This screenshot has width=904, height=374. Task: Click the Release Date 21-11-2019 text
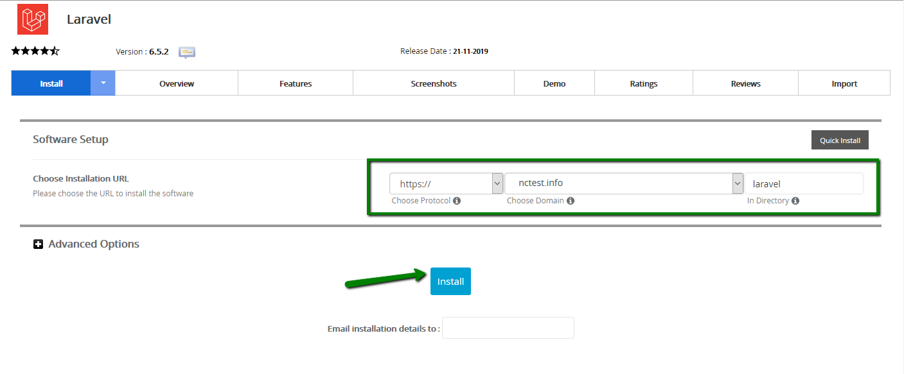tap(444, 51)
